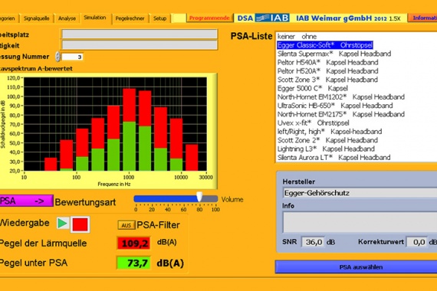
Task: Select Uvex x-fit Ohrstöpsel entry
Action: pos(356,123)
